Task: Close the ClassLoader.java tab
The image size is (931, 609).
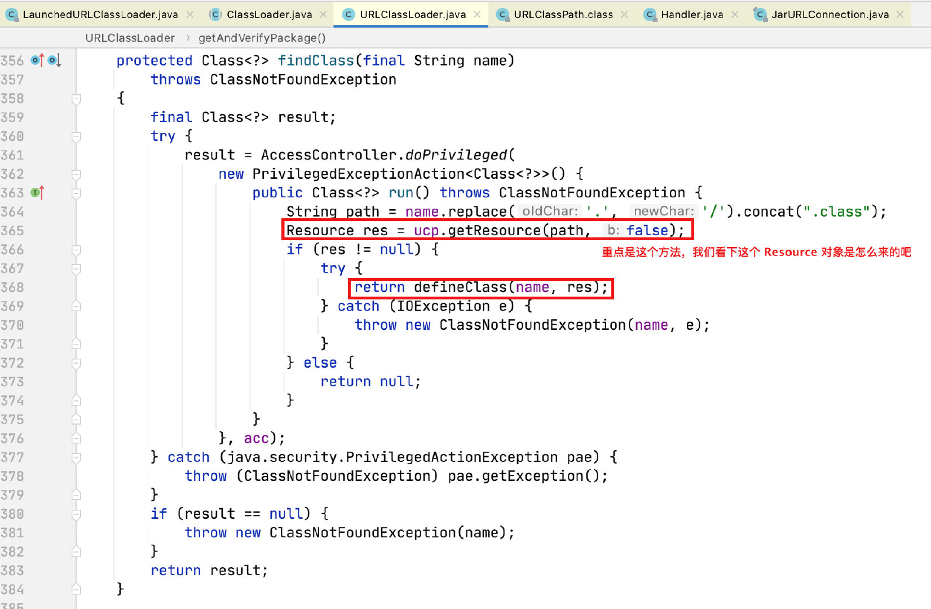Action: click(323, 15)
